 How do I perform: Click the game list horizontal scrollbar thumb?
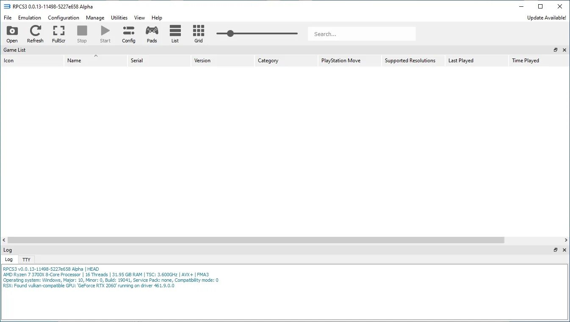(256, 240)
